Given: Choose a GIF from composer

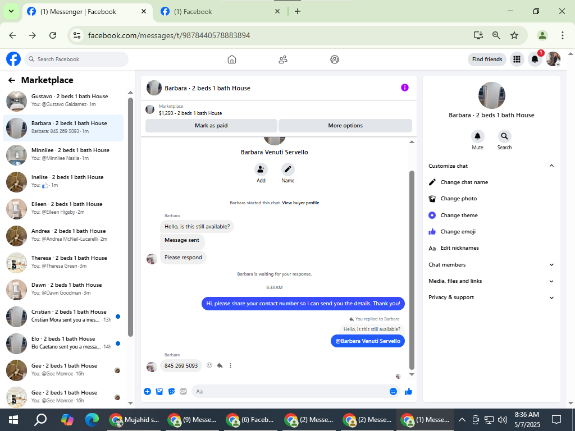Looking at the screenshot, I should click(x=184, y=391).
